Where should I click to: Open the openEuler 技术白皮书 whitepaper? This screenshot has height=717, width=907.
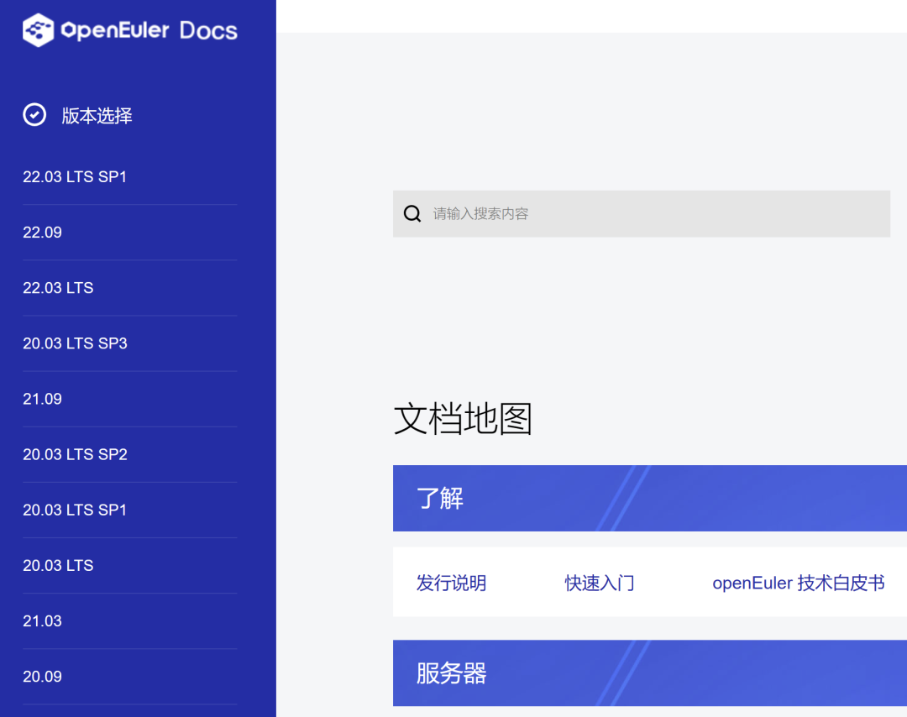pyautogui.click(x=799, y=583)
